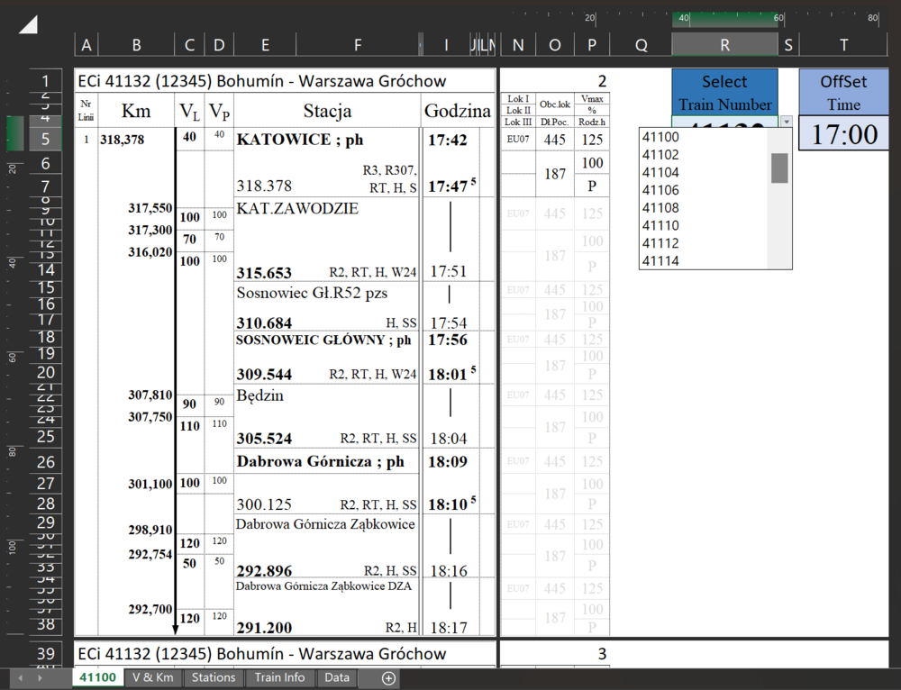Activate the 41100 sheet tab
Viewport: 901px width, 690px height.
97,677
